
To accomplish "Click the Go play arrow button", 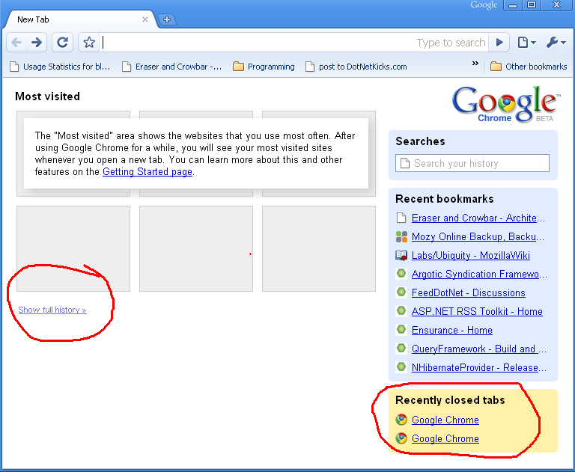I will tap(499, 43).
